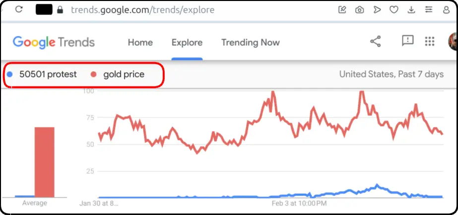Click the Google Trends share icon

click(x=376, y=41)
